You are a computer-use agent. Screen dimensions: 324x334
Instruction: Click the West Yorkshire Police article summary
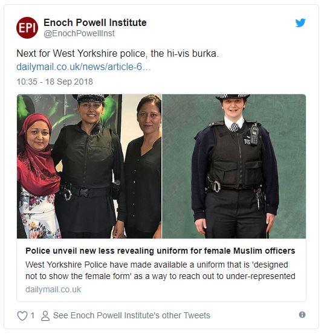pyautogui.click(x=160, y=271)
